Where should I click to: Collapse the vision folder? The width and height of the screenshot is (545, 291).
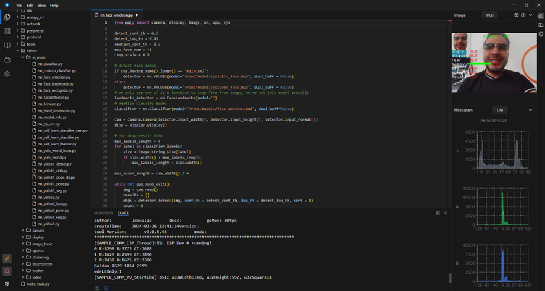(x=18, y=51)
